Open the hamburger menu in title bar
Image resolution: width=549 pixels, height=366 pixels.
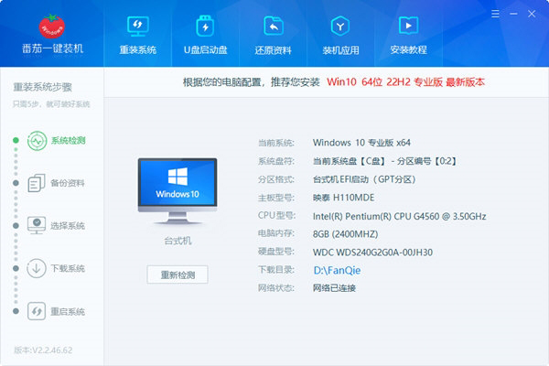point(495,14)
